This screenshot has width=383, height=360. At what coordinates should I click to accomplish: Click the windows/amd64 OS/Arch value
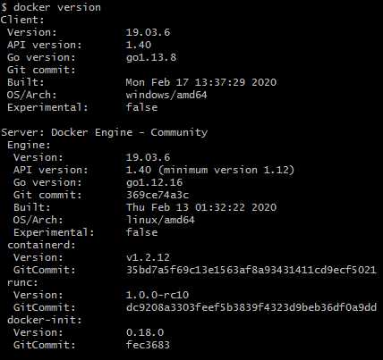[x=166, y=95]
